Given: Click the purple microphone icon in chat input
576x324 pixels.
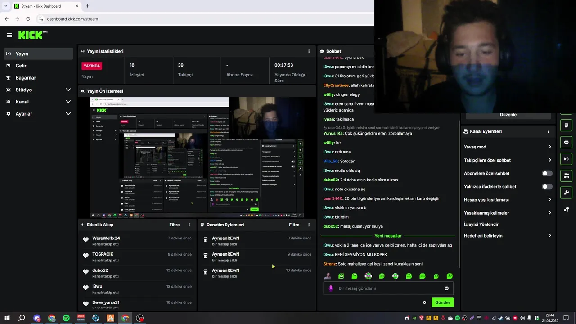Looking at the screenshot, I should 331,288.
